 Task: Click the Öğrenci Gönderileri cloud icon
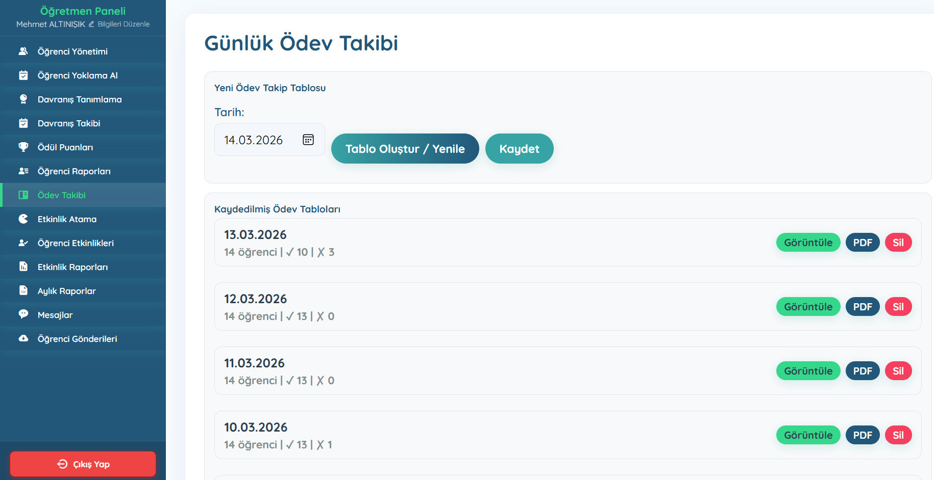(x=23, y=338)
